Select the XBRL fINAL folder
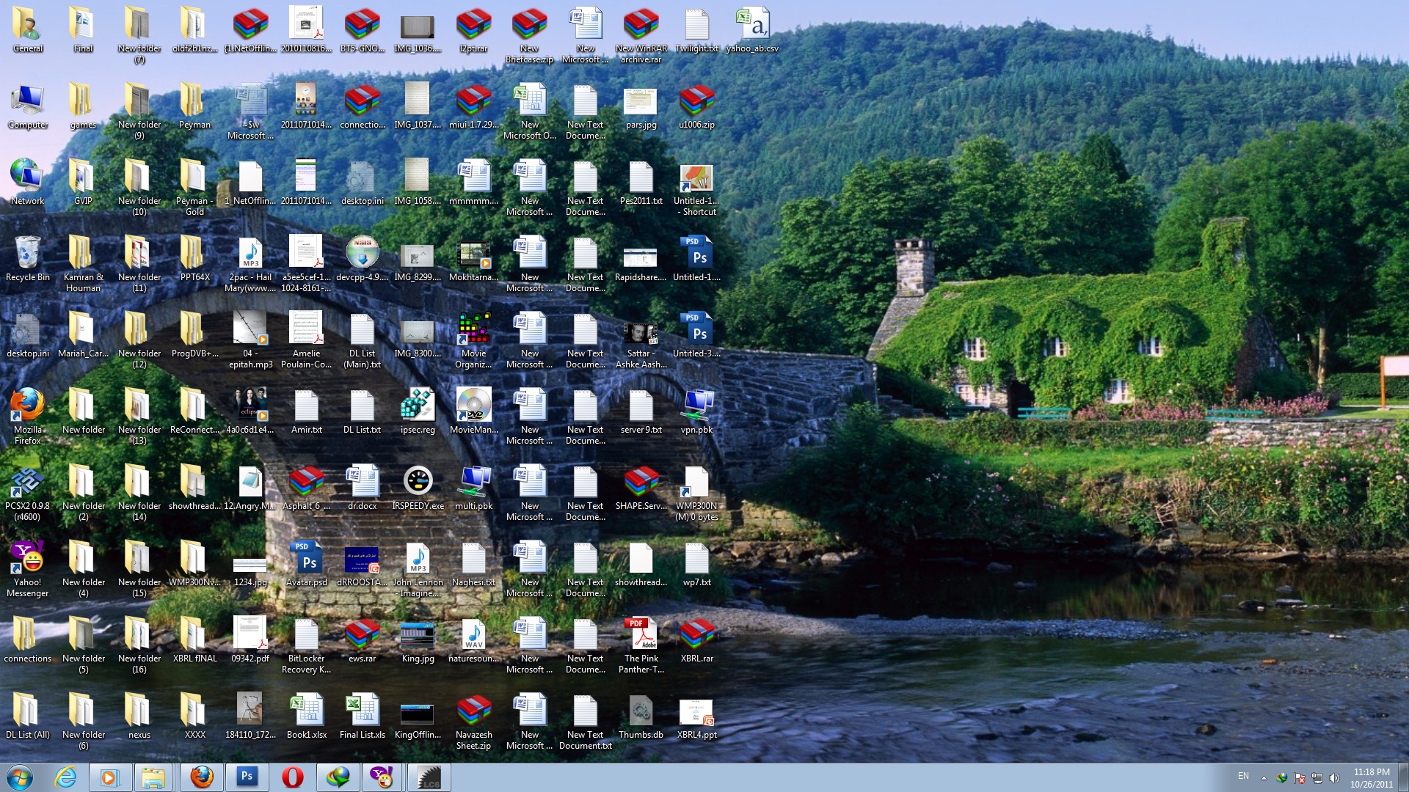Screen dimensions: 1409x792 [x=195, y=640]
